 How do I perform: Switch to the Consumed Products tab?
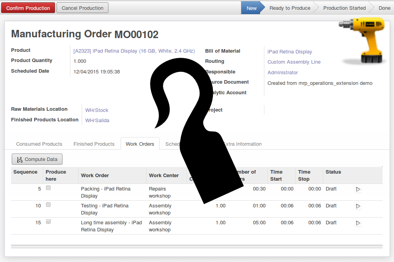(x=39, y=144)
